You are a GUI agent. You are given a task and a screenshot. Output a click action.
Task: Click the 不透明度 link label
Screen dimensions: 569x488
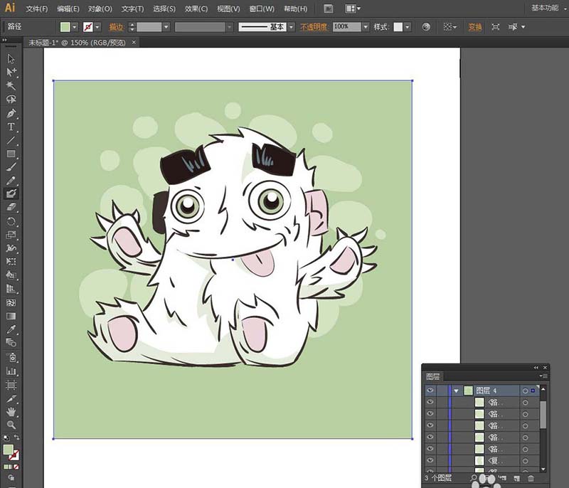(314, 27)
